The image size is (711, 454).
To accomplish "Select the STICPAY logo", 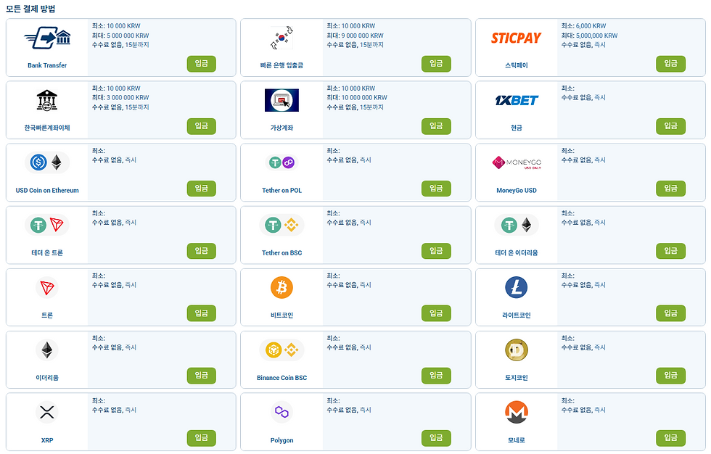I will coord(516,38).
